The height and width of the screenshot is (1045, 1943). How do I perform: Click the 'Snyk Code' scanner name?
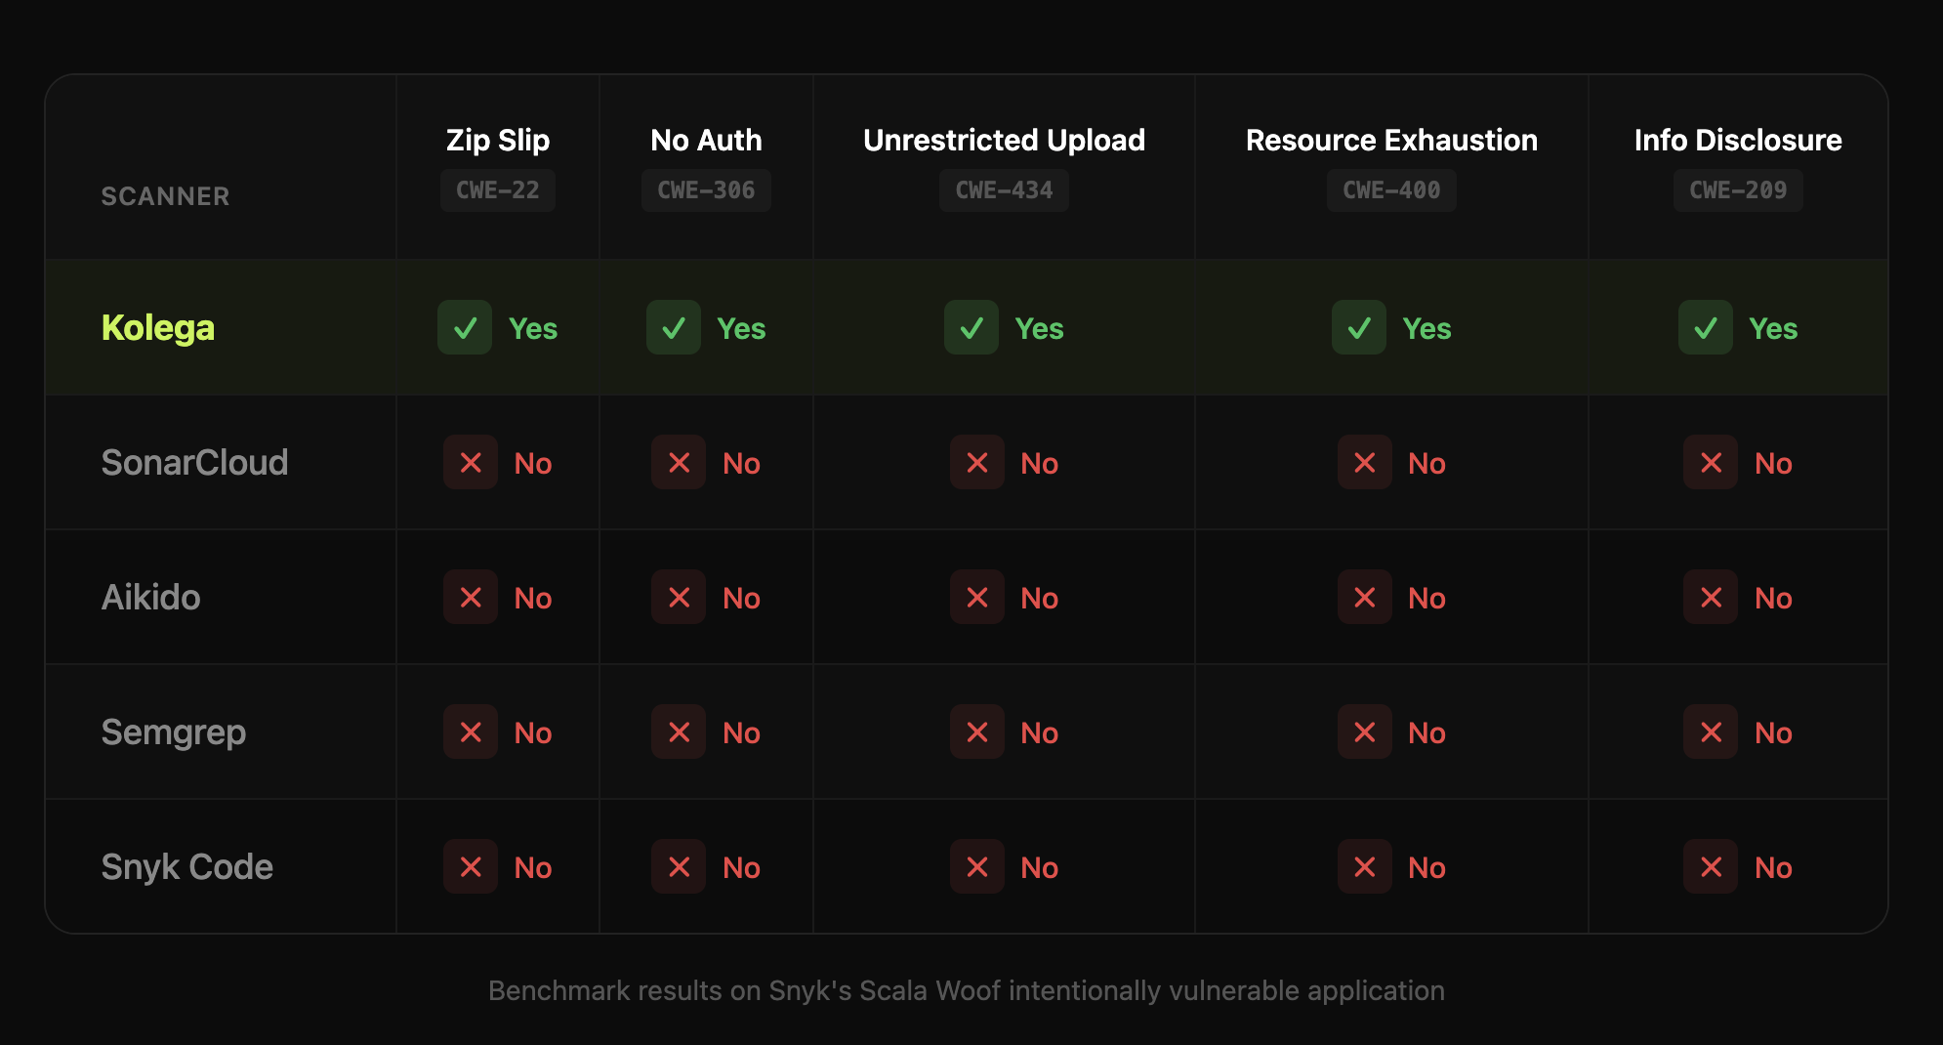187,867
